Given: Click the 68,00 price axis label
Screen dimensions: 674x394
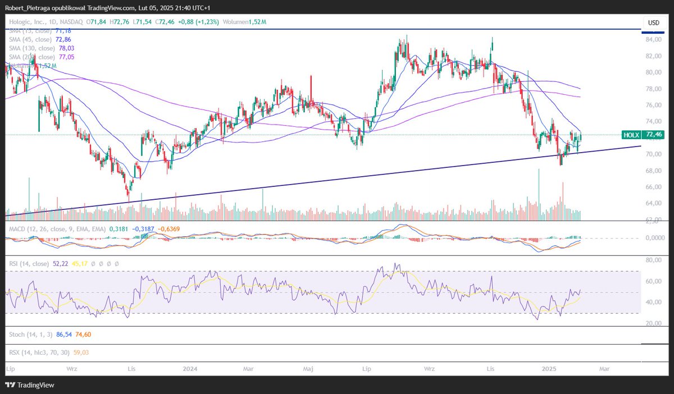Looking at the screenshot, I should [654, 170].
